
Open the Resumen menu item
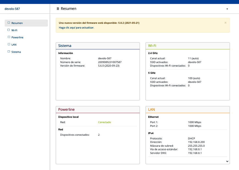click(26, 23)
